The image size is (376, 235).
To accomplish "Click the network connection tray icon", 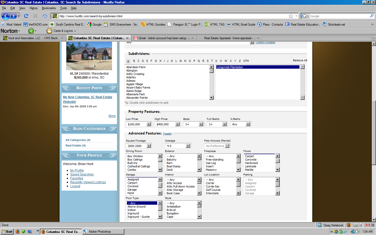I will click(353, 232).
